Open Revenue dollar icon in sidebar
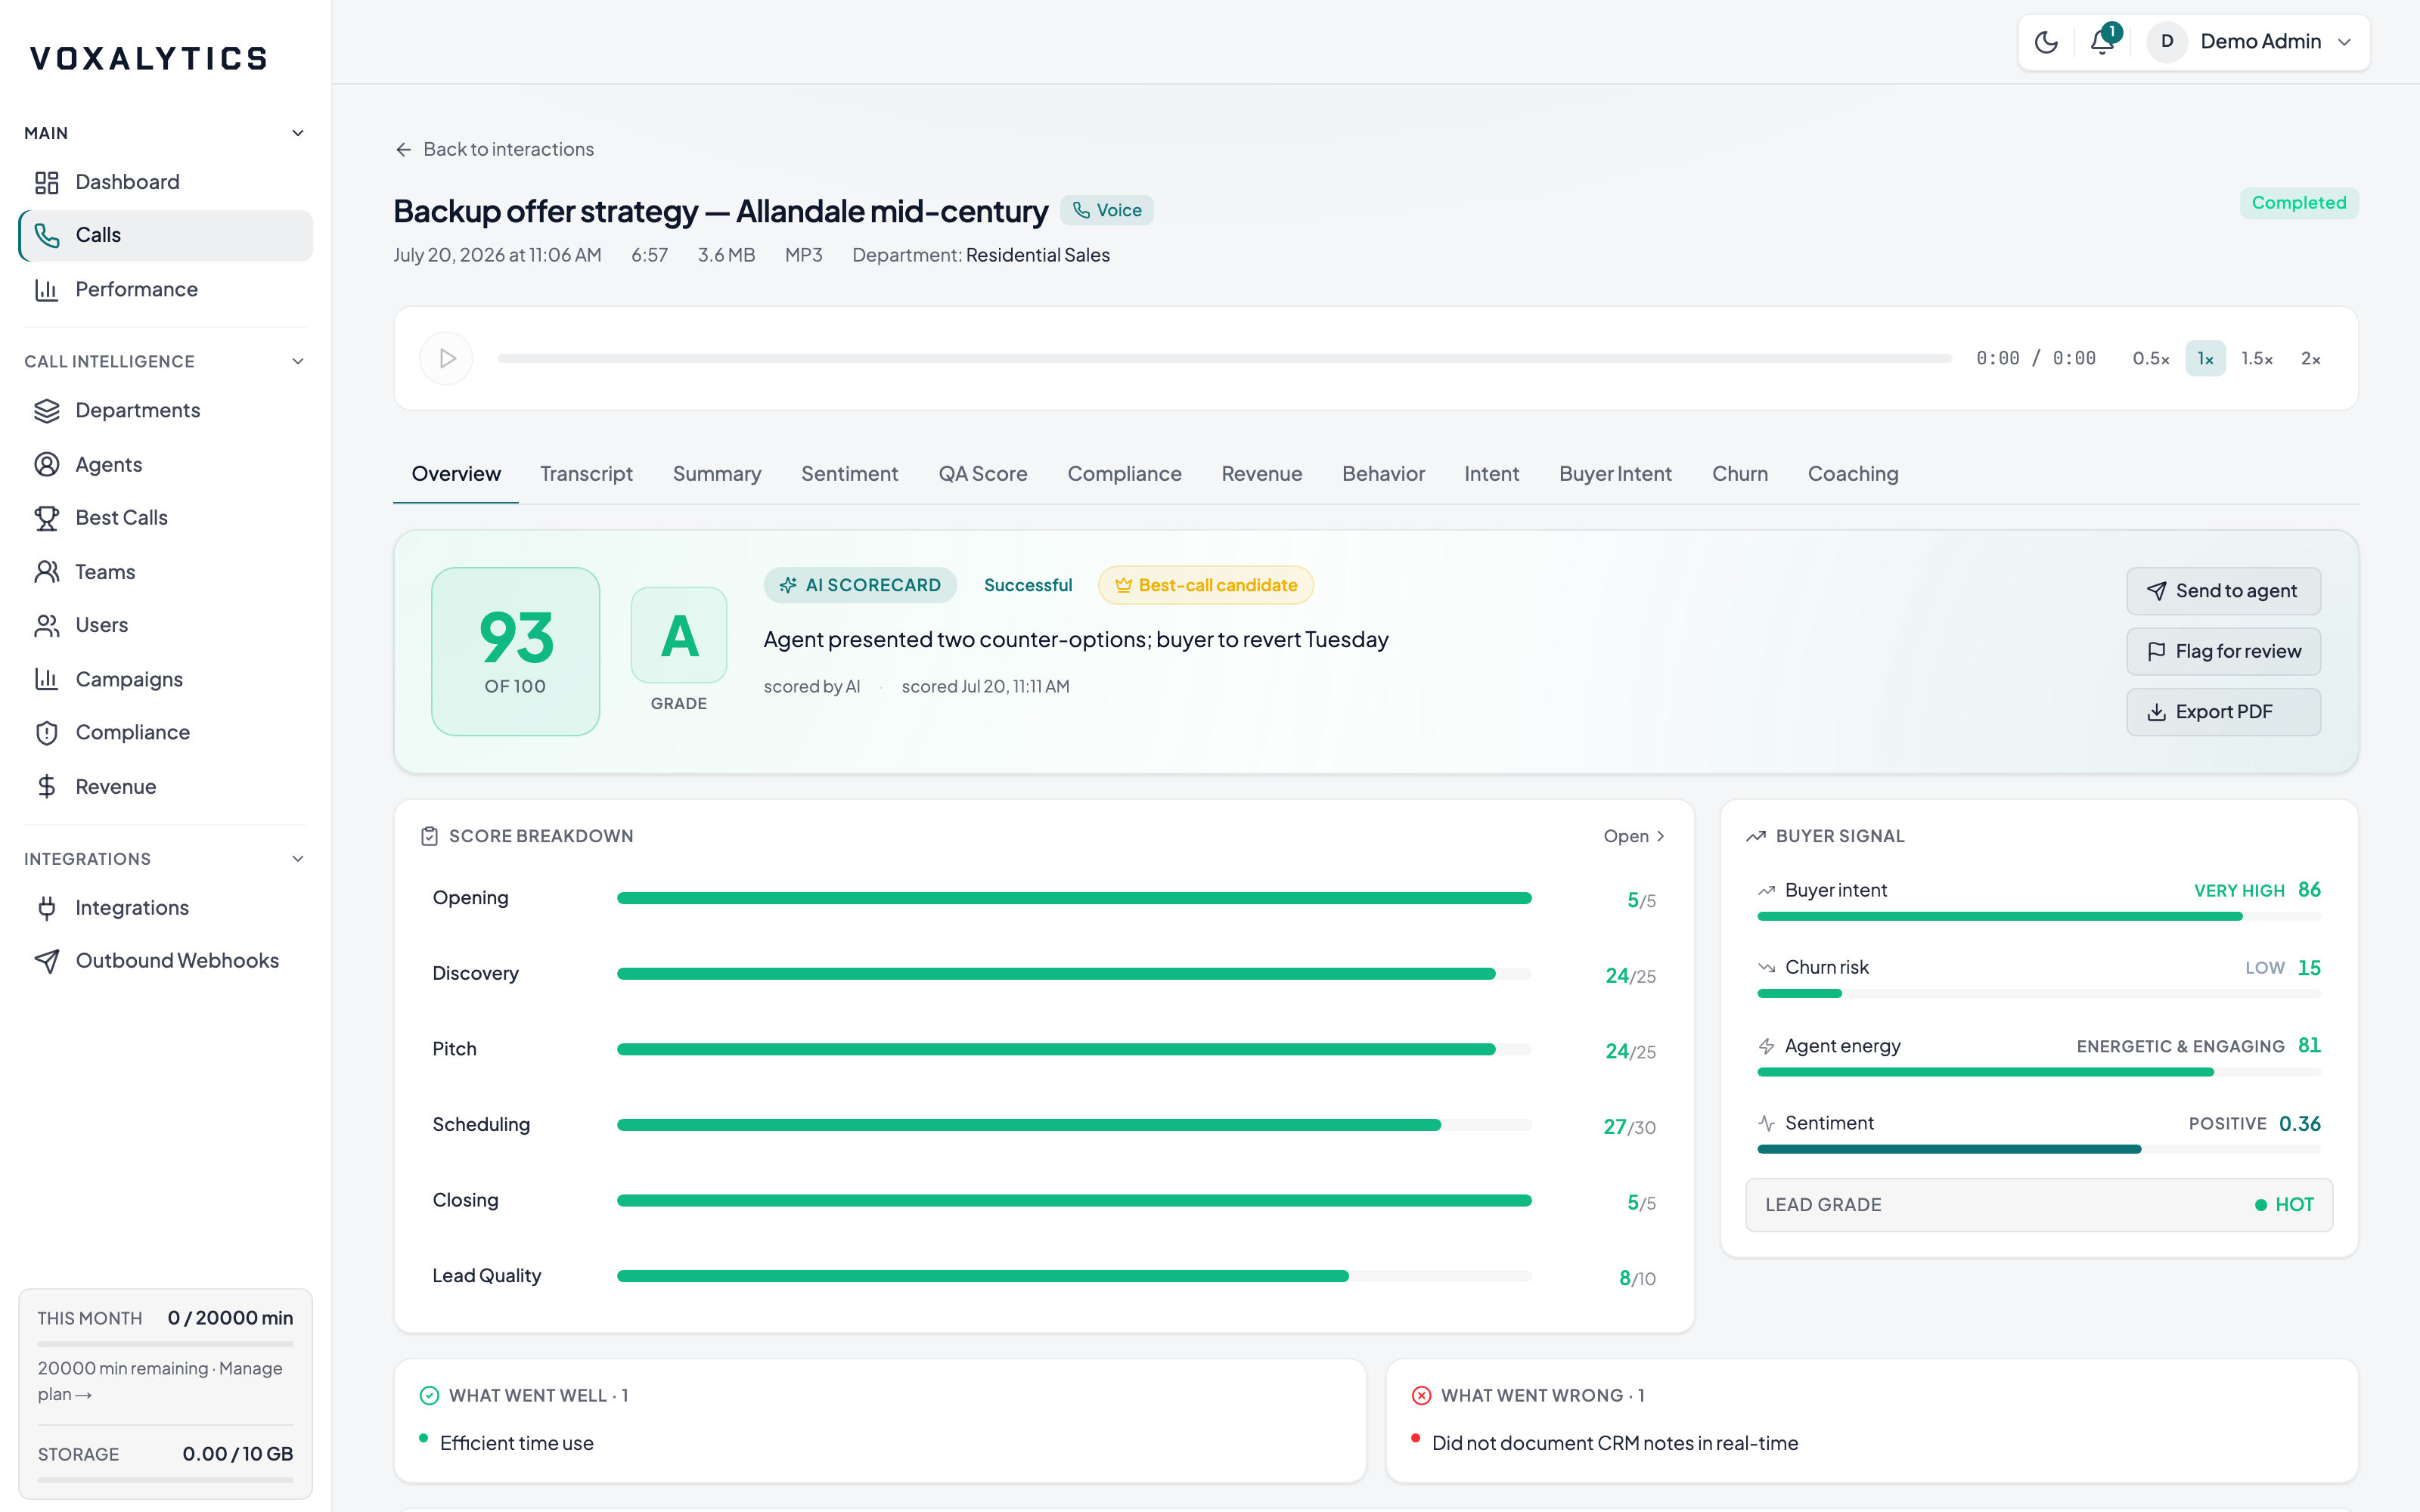Image resolution: width=2420 pixels, height=1512 pixels. click(x=47, y=786)
